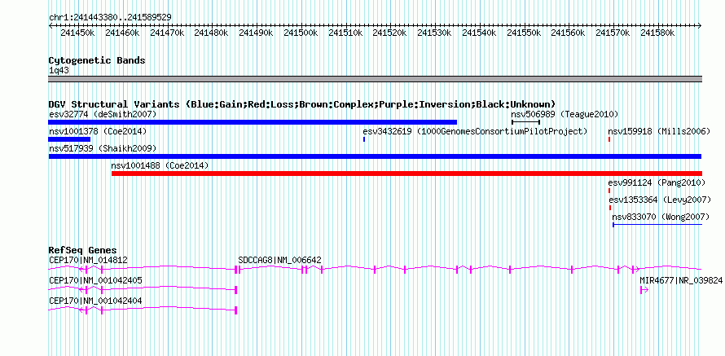Select SDCCAG8|NM_006642 gene label
Image resolution: width=725 pixels, height=356 pixels.
[279, 261]
